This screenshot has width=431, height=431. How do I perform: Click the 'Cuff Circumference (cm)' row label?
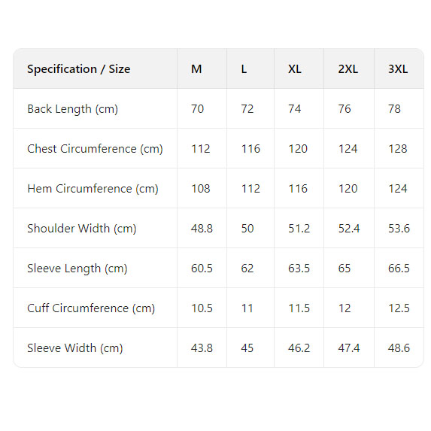(91, 308)
